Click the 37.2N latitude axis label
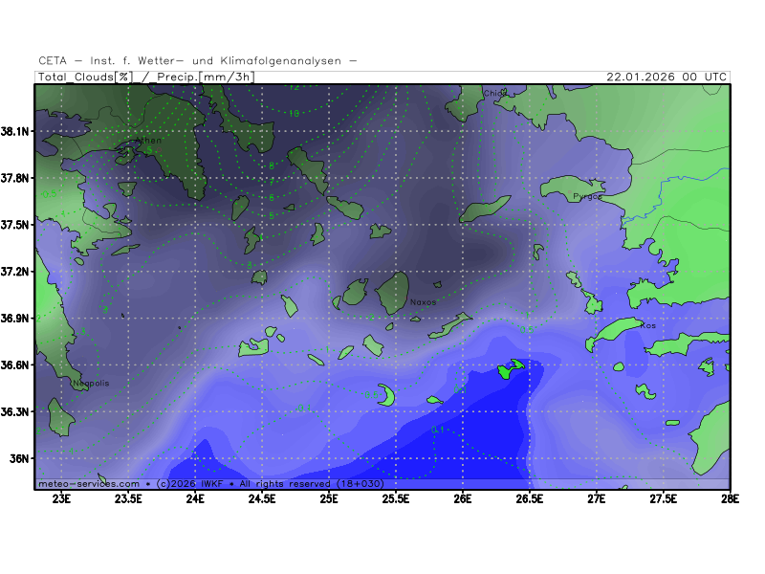 pos(16,272)
